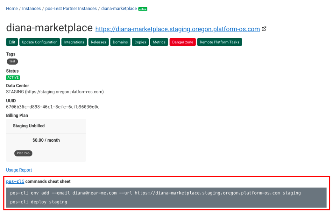Select the UUID value 6706b36c-d898

click(53, 107)
